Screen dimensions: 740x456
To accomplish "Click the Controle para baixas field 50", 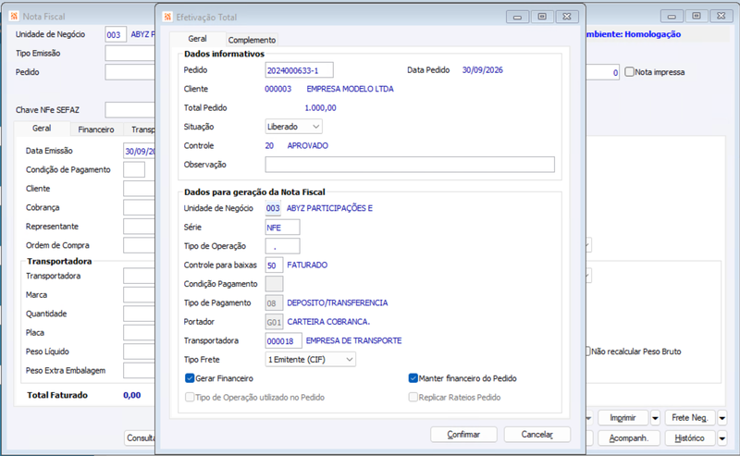I will tap(274, 265).
